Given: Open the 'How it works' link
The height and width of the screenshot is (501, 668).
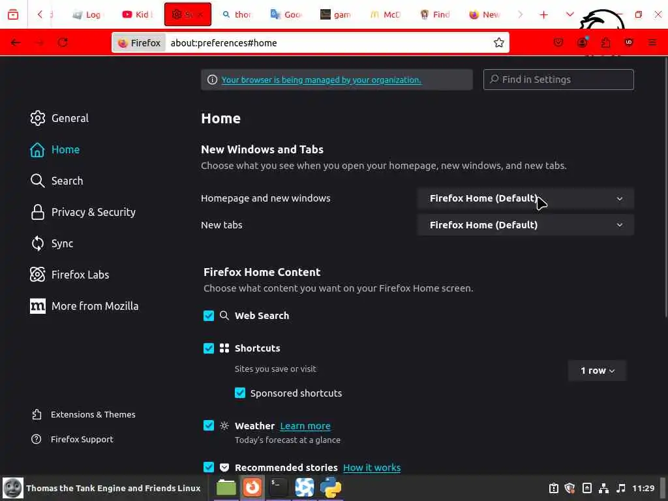Looking at the screenshot, I should [372, 468].
